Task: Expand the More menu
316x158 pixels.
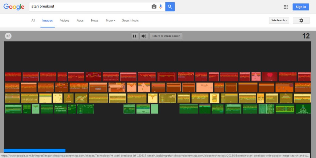Action: (x=111, y=20)
